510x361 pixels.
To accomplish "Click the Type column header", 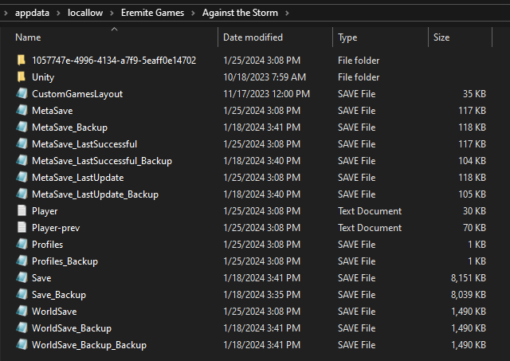I will tap(347, 37).
